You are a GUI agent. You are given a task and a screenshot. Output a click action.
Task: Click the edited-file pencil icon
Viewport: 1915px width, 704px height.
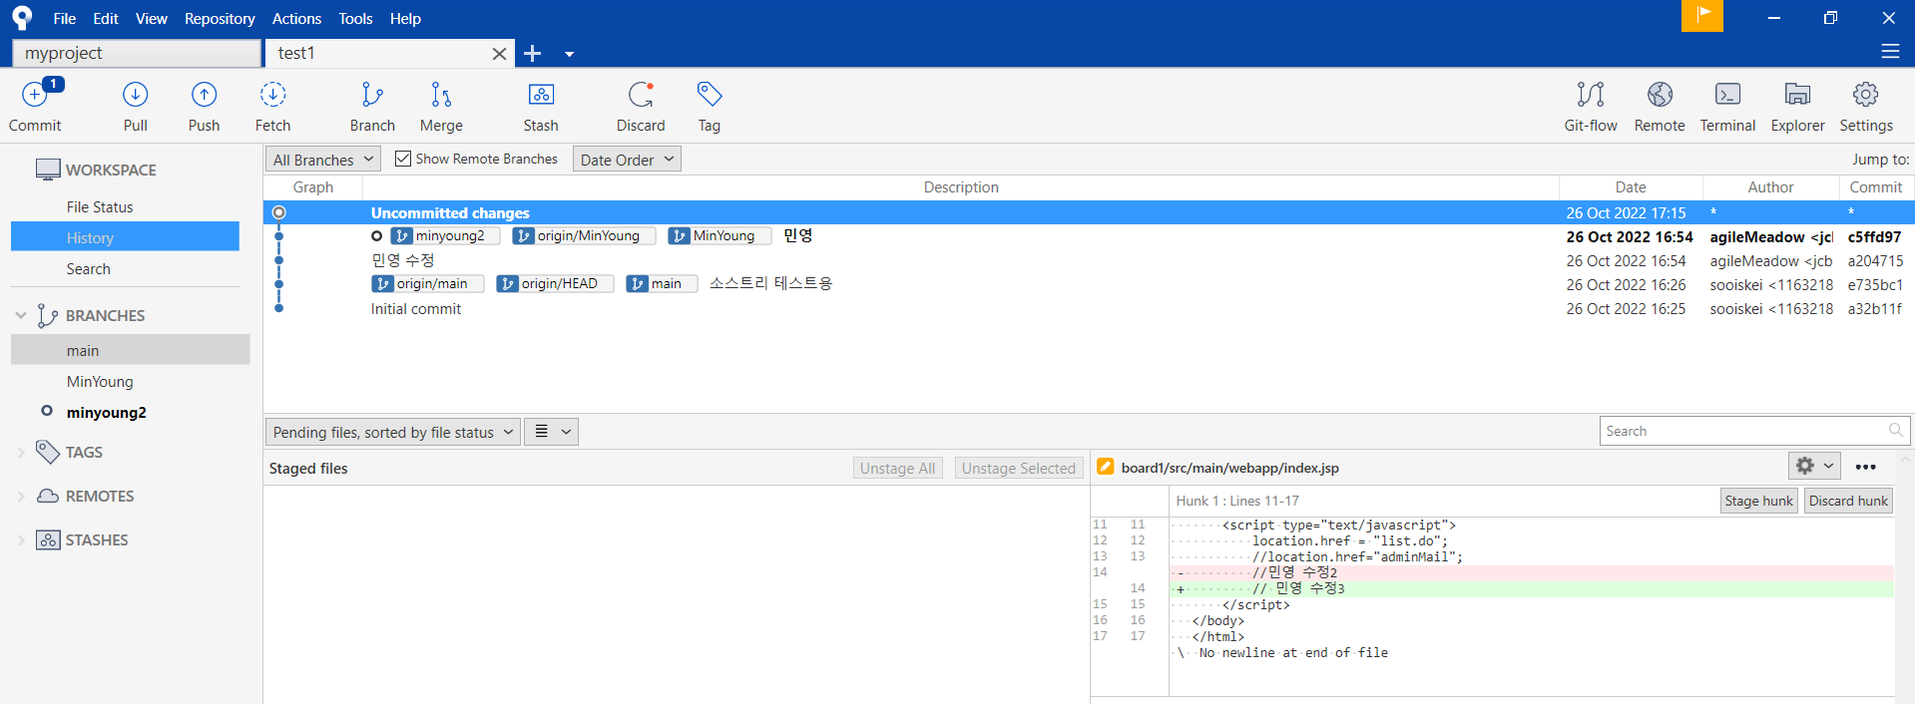pyautogui.click(x=1106, y=467)
